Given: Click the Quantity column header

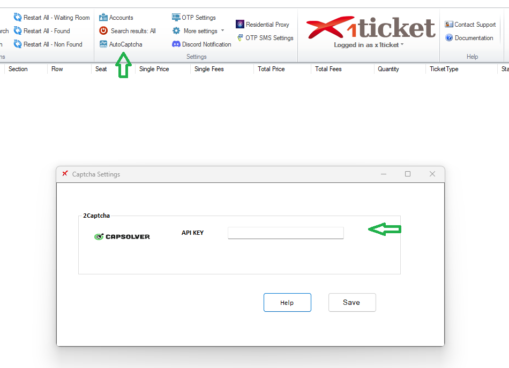Looking at the screenshot, I should pos(388,69).
